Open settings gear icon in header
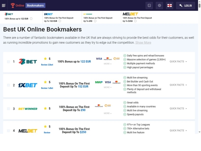Screen dimensions: 201x151 [159, 5]
